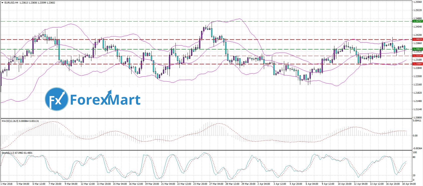Click the 28 Mar 12:00 time label
This screenshot has width=423, height=186.
pos(232,184)
